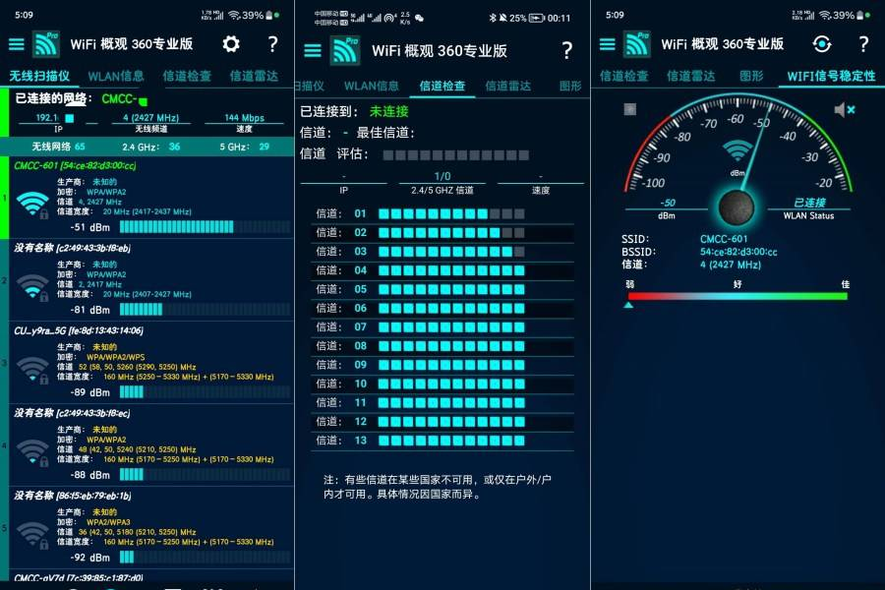This screenshot has width=885, height=590.
Task: Click the weak-to-good signal gradient bar
Action: click(737, 295)
